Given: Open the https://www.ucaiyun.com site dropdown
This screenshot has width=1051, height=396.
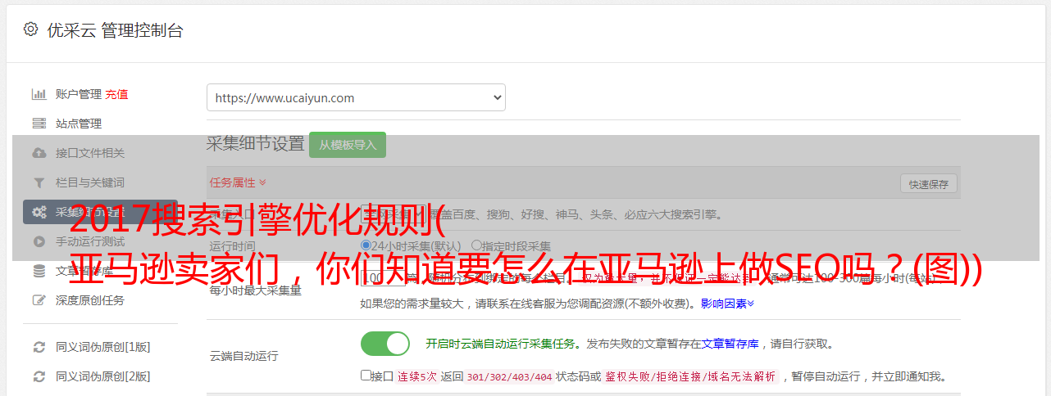Looking at the screenshot, I should pyautogui.click(x=356, y=97).
